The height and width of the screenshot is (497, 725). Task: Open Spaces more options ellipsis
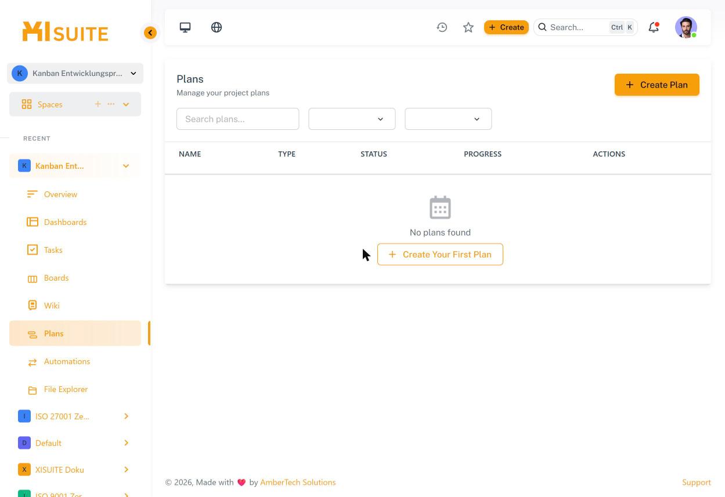111,104
